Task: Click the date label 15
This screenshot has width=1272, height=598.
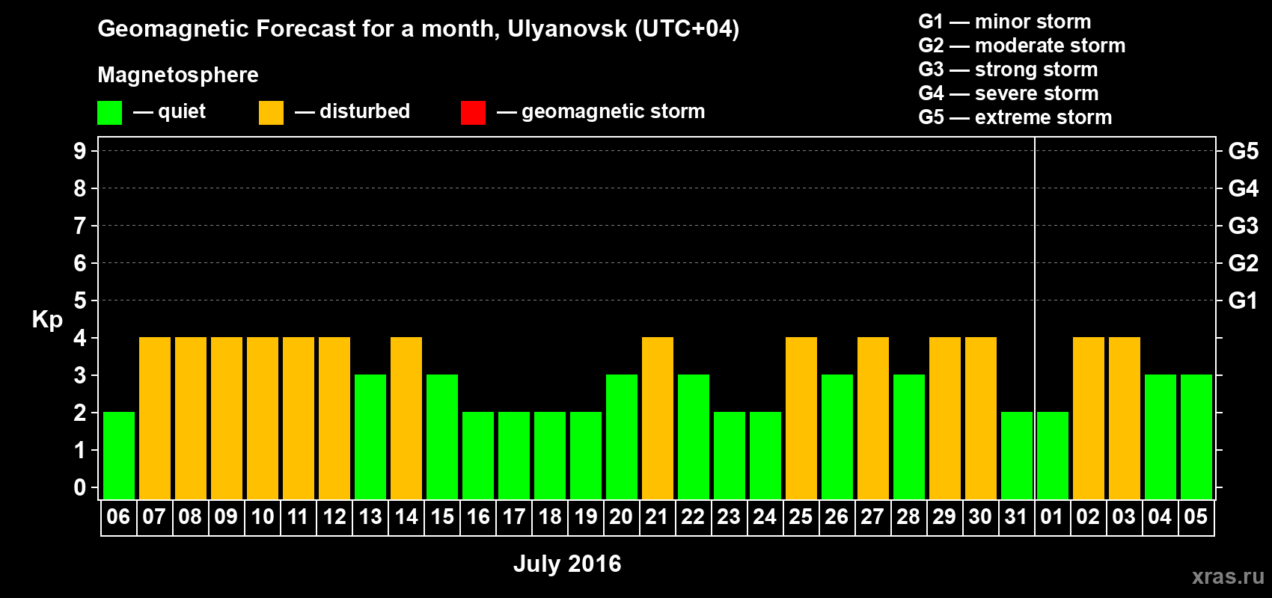Action: [x=442, y=517]
